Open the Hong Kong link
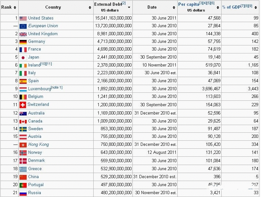The height and width of the screenshot is (197, 261). [x=38, y=145]
